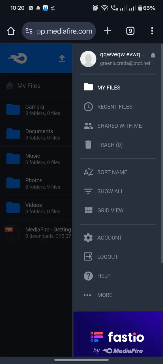Tap the Photos folder icon

(13, 183)
